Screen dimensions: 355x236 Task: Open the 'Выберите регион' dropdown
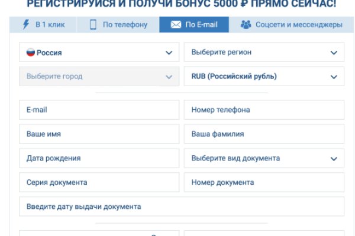click(264, 53)
